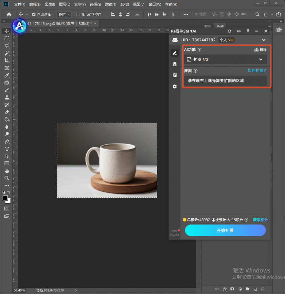The width and height of the screenshot is (285, 294).
Task: Select the Polygonal Lasso tool
Action: pyautogui.click(x=7, y=46)
